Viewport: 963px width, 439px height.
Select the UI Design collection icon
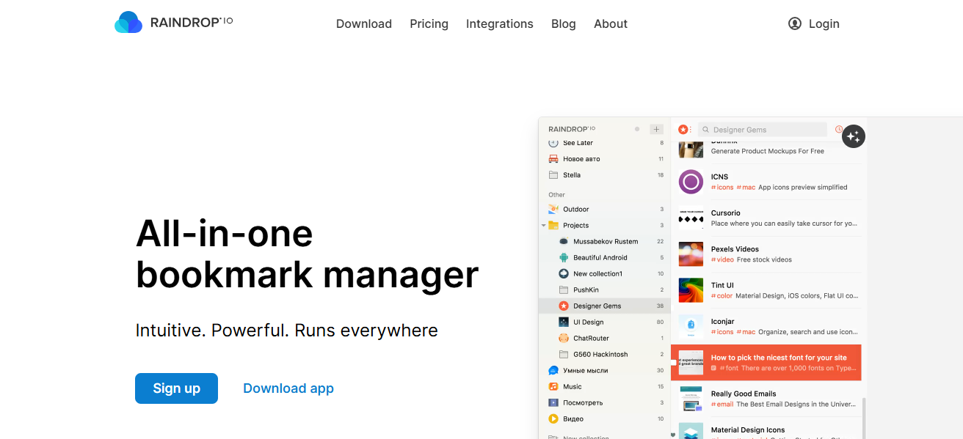click(564, 322)
